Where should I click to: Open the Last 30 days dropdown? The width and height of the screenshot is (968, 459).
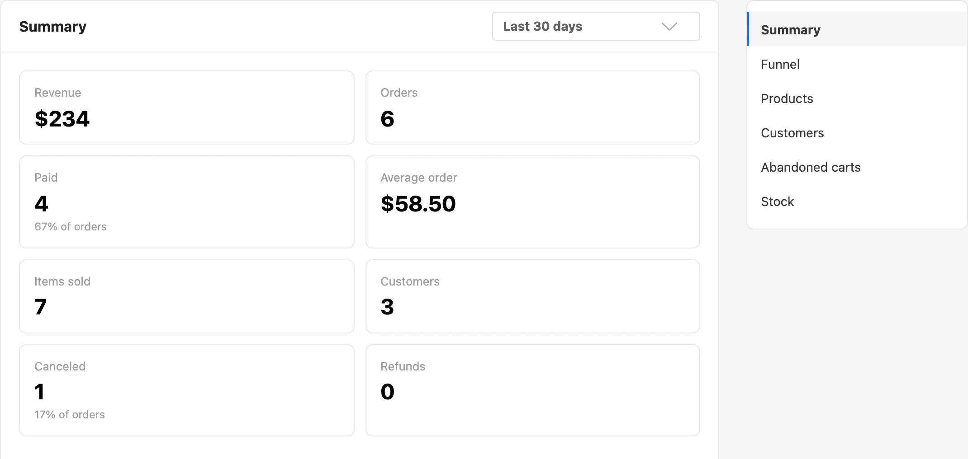596,26
